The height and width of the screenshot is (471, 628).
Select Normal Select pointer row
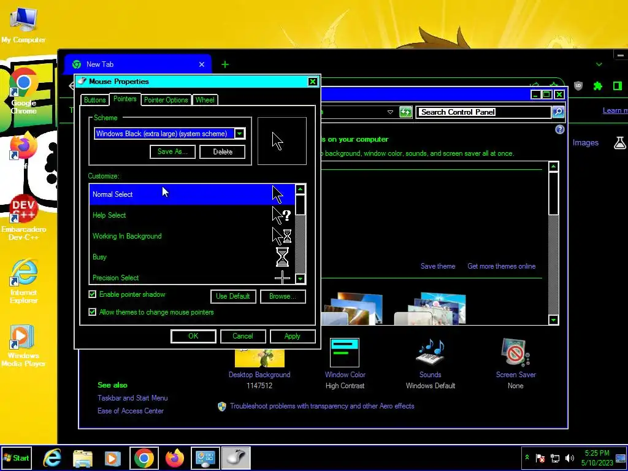pyautogui.click(x=192, y=194)
